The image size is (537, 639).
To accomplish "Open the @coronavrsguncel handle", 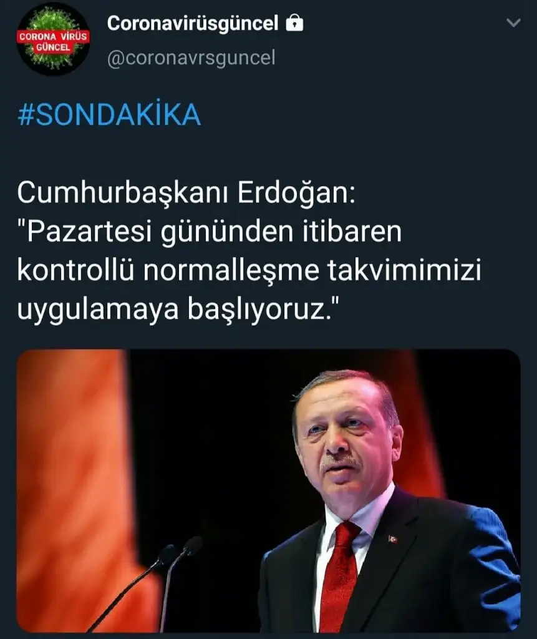I will point(191,58).
